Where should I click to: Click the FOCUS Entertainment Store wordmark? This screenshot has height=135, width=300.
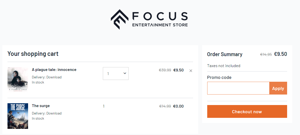coord(160,19)
